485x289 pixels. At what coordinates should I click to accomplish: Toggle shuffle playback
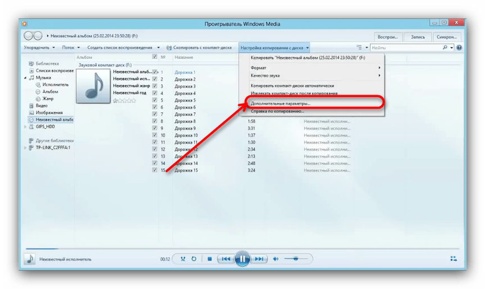(x=183, y=259)
